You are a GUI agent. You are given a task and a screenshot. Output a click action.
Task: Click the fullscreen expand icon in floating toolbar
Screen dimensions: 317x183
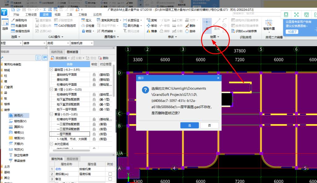click(296, 14)
